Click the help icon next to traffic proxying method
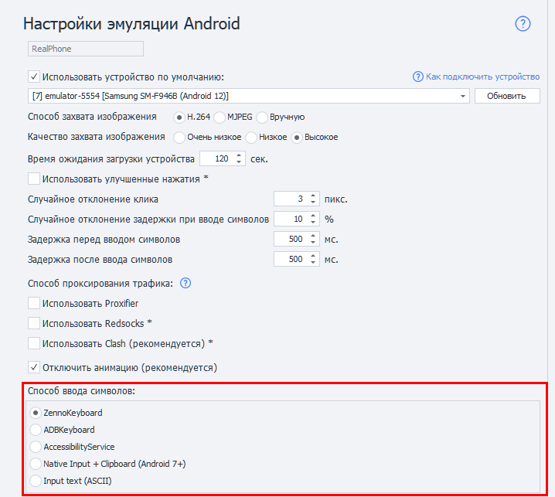The image size is (555, 497). (186, 283)
